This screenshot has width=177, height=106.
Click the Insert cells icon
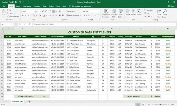(x=128, y=11)
